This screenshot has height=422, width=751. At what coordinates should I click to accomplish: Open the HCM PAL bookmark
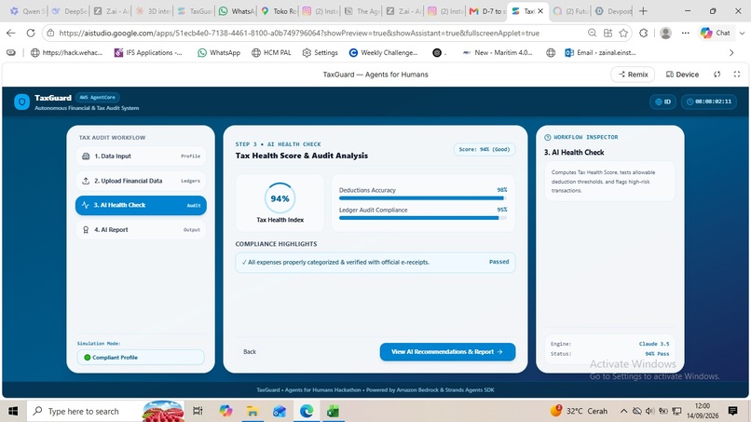click(271, 53)
